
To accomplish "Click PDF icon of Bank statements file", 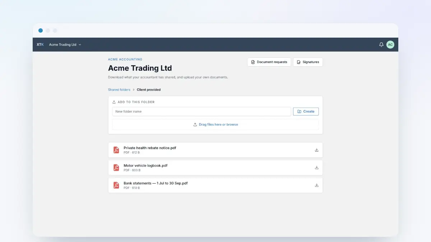I will (x=116, y=185).
